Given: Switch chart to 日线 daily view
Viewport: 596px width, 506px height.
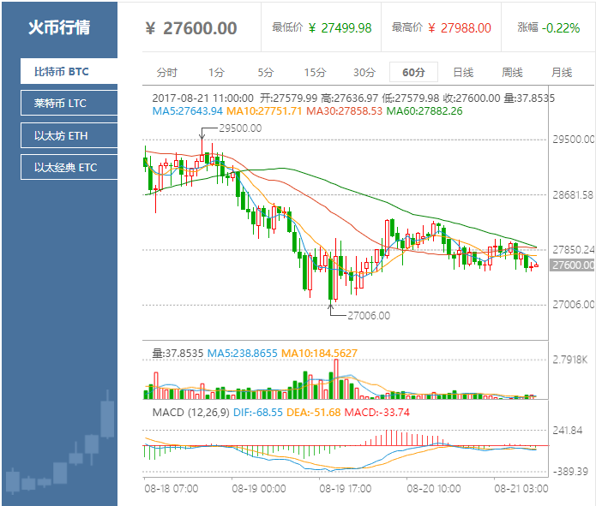Looking at the screenshot, I should pos(463,72).
